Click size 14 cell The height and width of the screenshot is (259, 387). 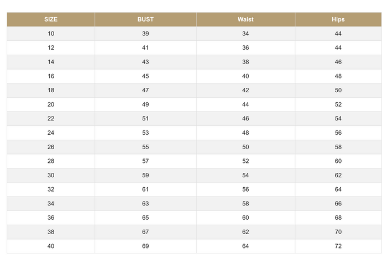pos(51,62)
